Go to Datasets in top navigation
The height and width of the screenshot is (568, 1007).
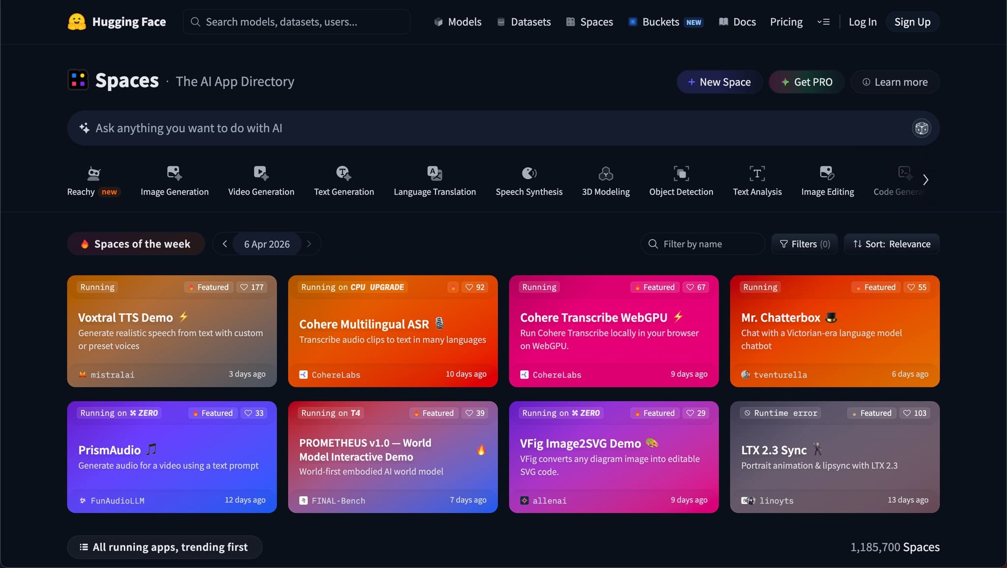(x=524, y=22)
